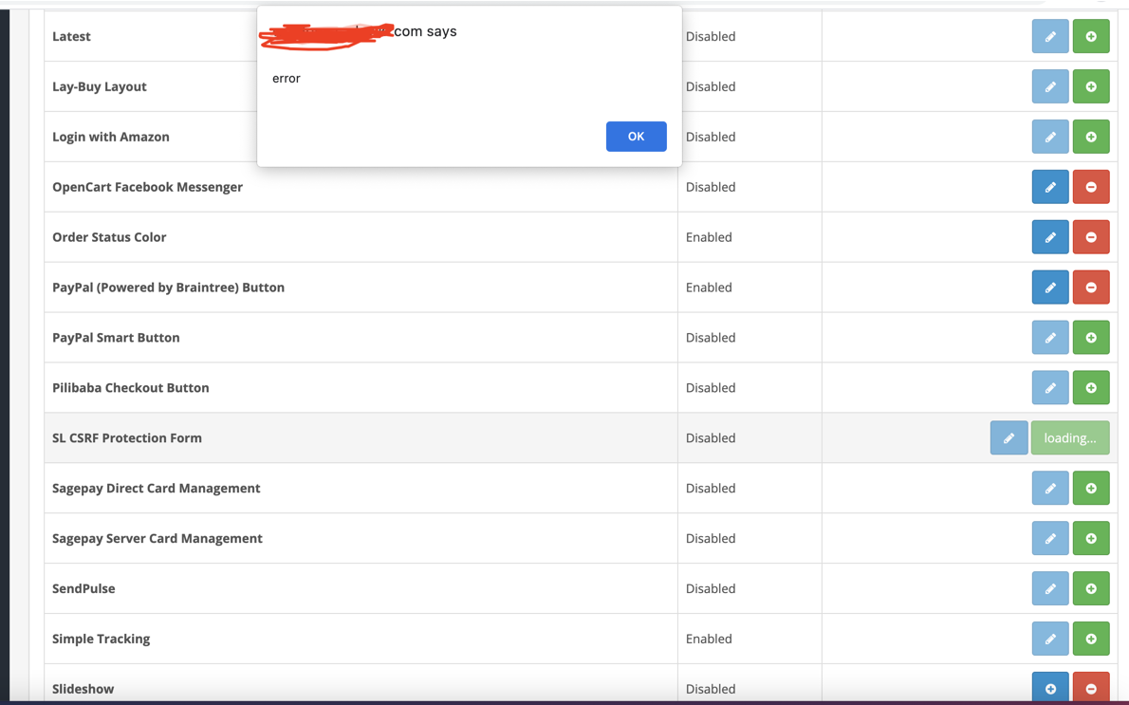The width and height of the screenshot is (1129, 705).
Task: Edit Login with Amazon module
Action: pos(1050,137)
